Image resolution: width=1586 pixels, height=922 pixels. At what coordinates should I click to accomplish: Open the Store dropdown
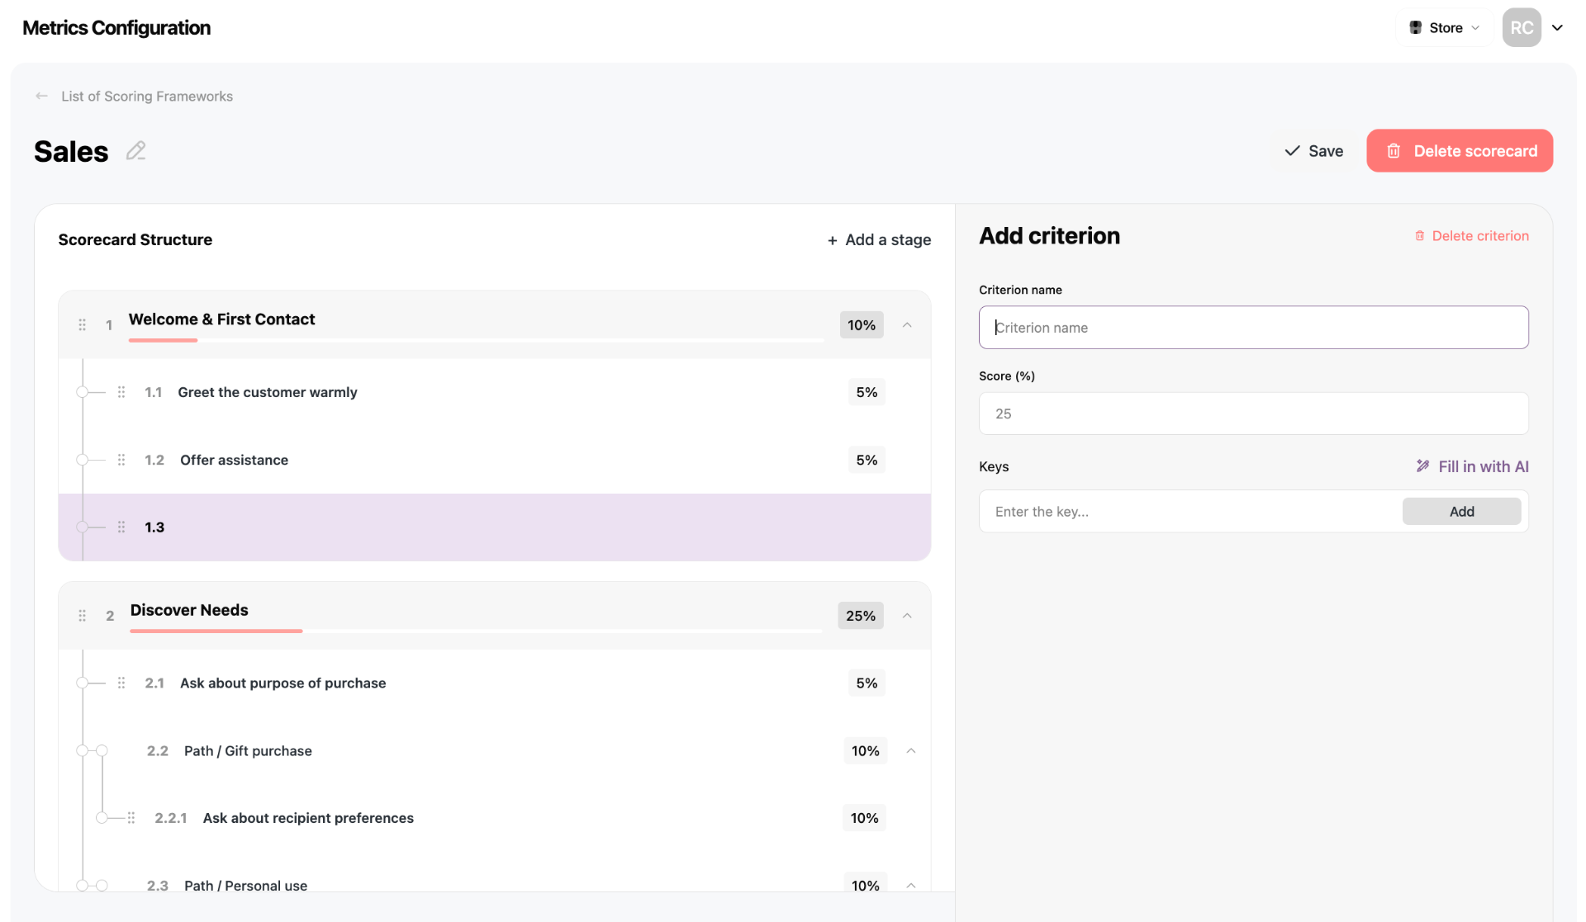point(1445,27)
